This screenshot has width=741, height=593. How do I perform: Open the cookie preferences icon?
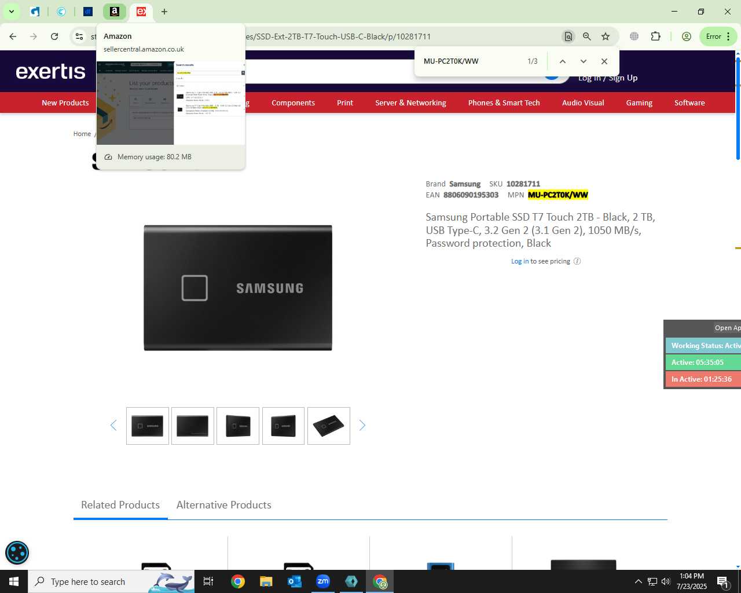coord(17,552)
